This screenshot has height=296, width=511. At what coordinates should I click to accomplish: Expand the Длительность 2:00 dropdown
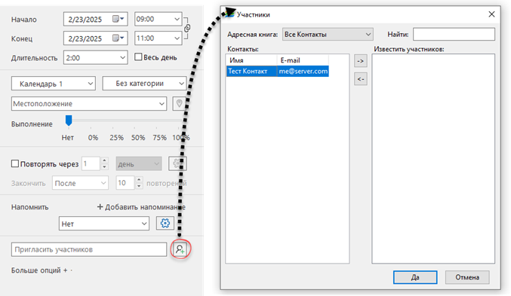122,58
